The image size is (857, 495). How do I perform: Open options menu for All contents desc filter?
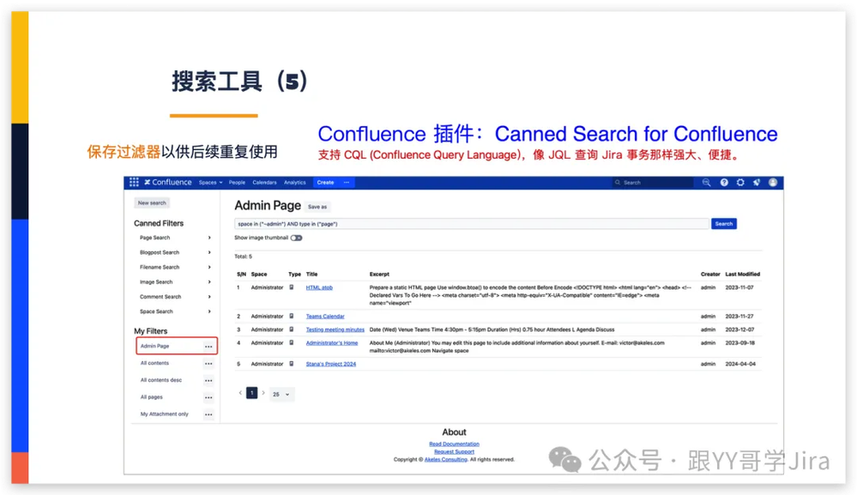click(208, 380)
